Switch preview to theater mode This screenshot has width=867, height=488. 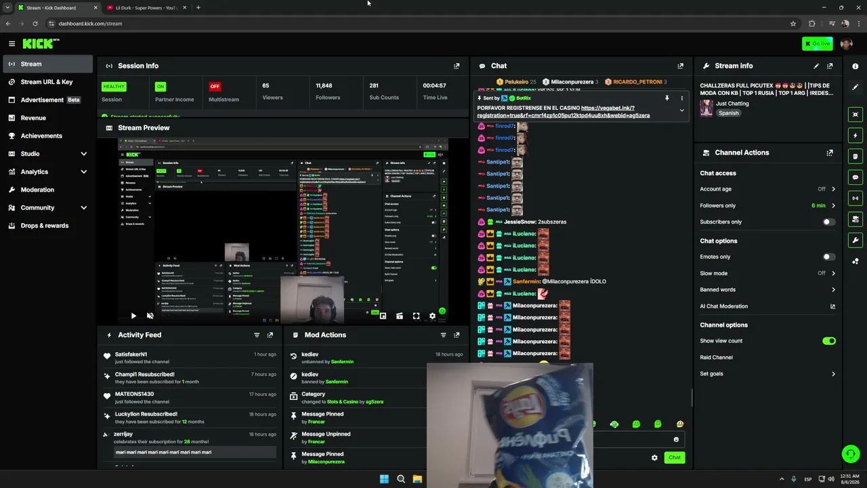click(x=400, y=316)
